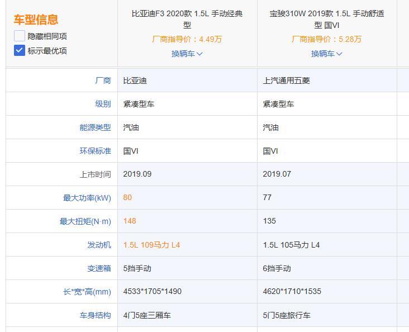Click the 车型信息 heading
This screenshot has height=332, width=409.
(x=36, y=20)
